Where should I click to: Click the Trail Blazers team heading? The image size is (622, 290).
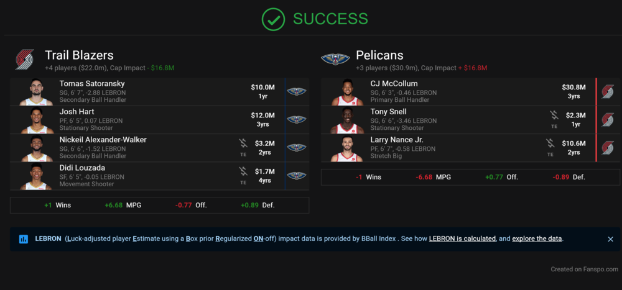(x=79, y=55)
